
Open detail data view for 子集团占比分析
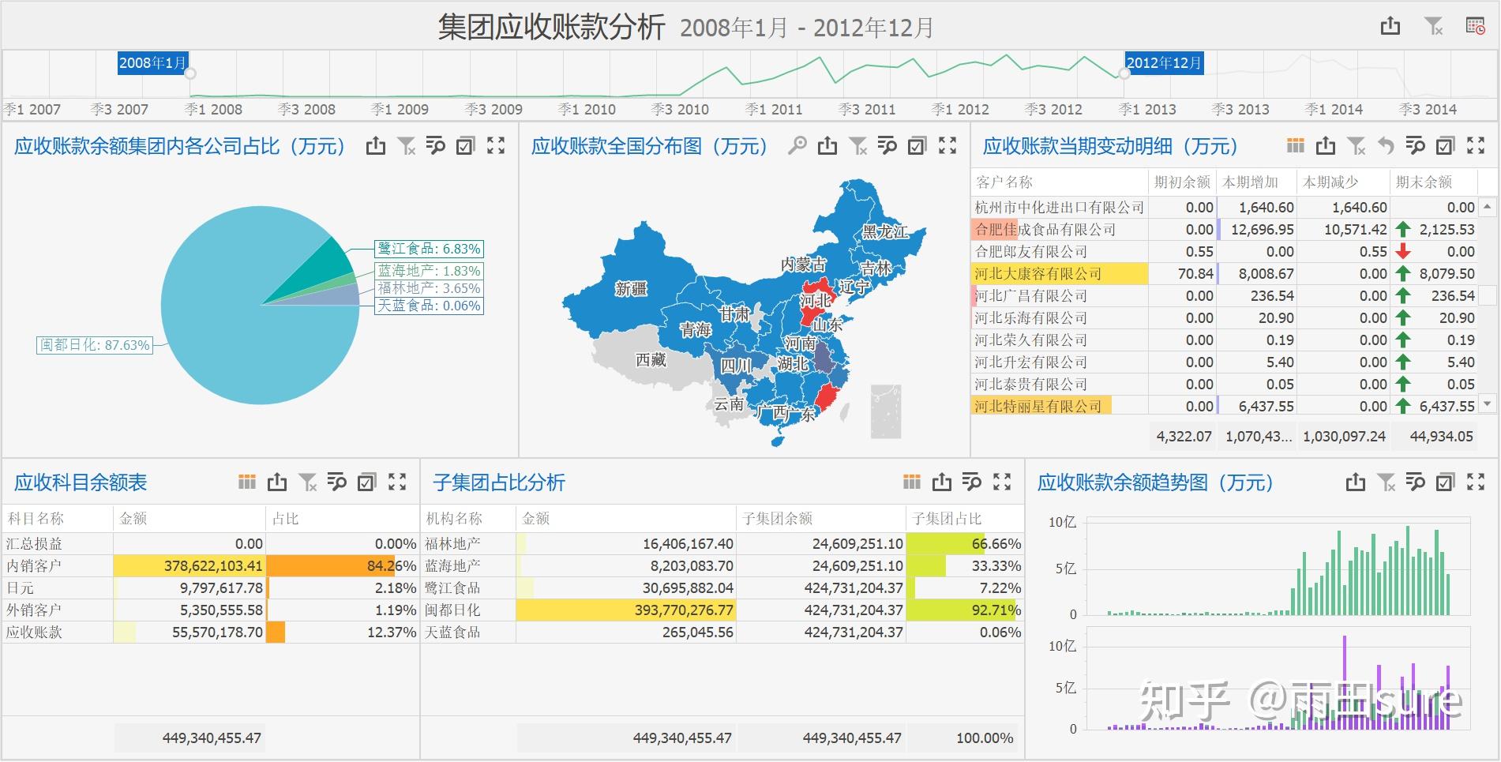coord(972,482)
